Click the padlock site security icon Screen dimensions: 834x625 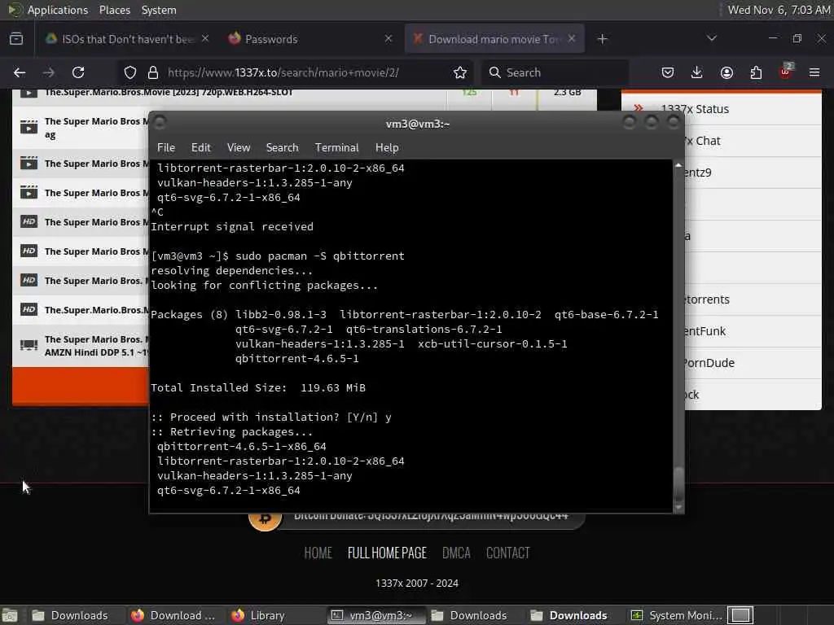(153, 72)
